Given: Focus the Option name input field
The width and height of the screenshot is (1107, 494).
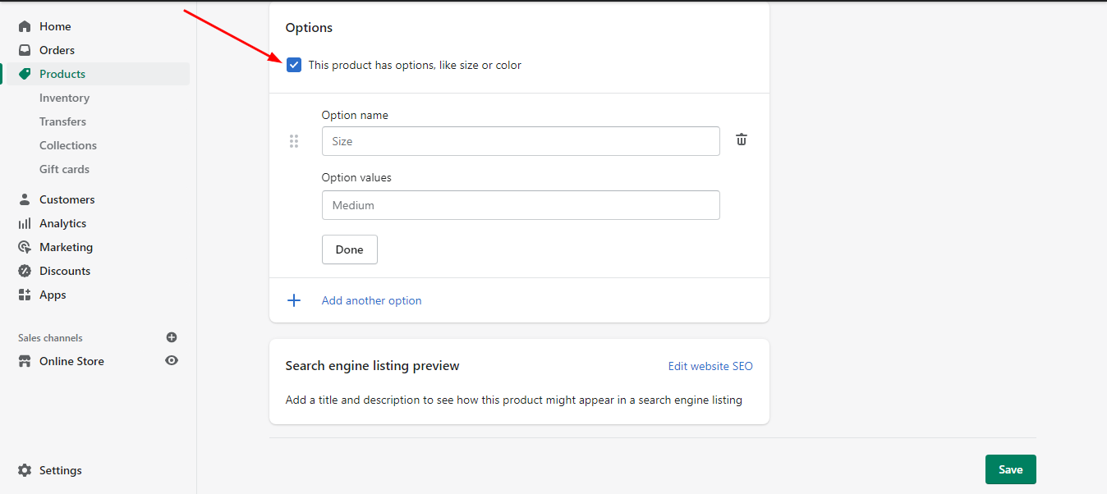Looking at the screenshot, I should click(x=521, y=141).
